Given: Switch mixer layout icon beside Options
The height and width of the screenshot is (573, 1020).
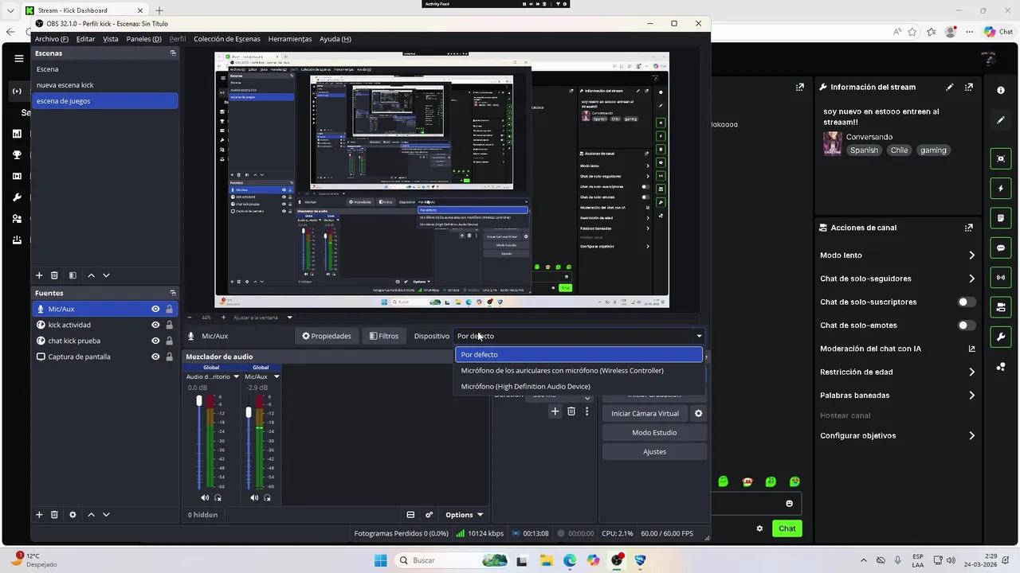Looking at the screenshot, I should [410, 515].
